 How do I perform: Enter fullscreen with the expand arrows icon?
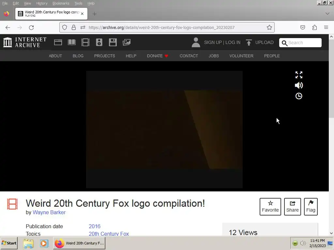click(x=299, y=75)
